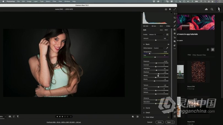Screen dimensions: 223x125
Task: Toggle Basic panel visibility eye
Action: (x=168, y=44)
